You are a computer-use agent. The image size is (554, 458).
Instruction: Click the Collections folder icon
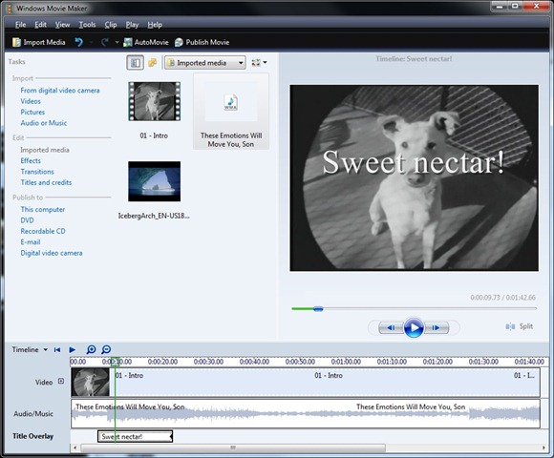(153, 63)
